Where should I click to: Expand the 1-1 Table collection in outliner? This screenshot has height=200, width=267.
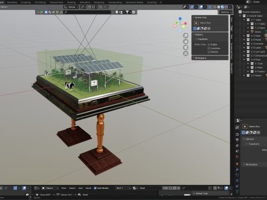click(248, 24)
